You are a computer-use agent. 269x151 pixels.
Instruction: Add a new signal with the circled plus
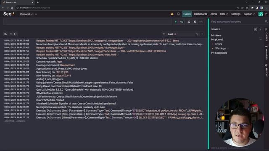pyautogui.click(x=256, y=30)
